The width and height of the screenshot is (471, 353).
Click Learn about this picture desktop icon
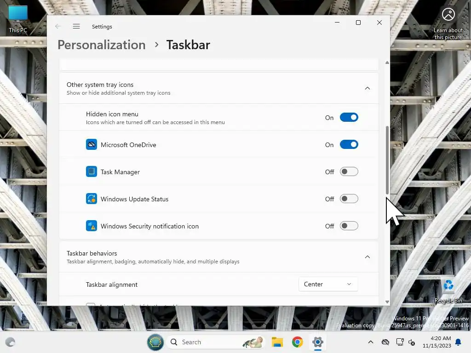coord(448,23)
